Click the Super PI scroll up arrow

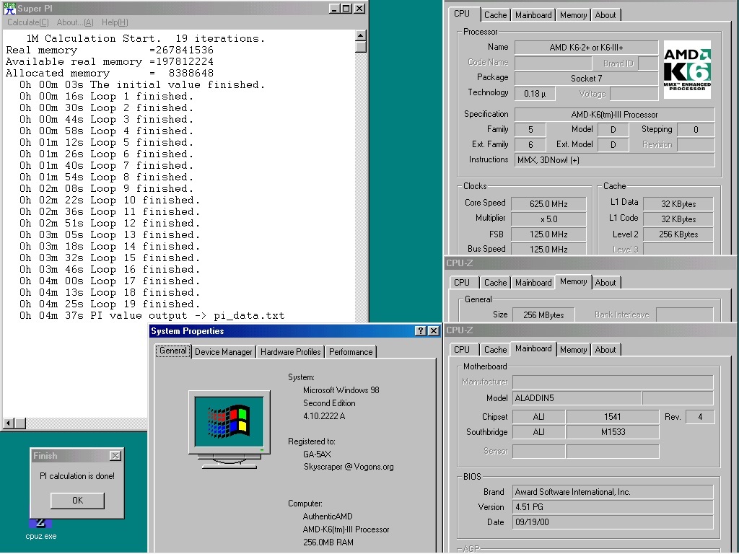(361, 35)
